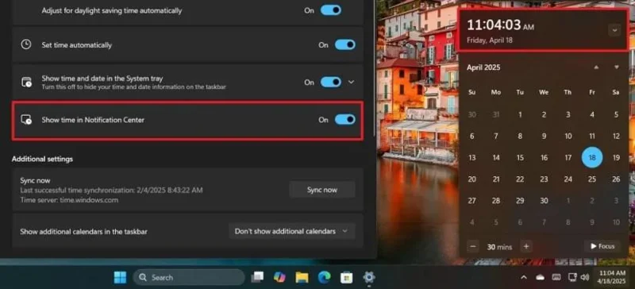Select April 19 in the calendar
This screenshot has height=289, width=635.
tap(616, 158)
